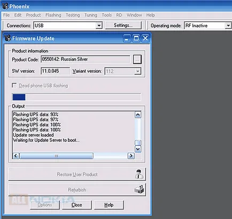Open the Product menu
Screen dimensions: 232x219
[34, 15]
